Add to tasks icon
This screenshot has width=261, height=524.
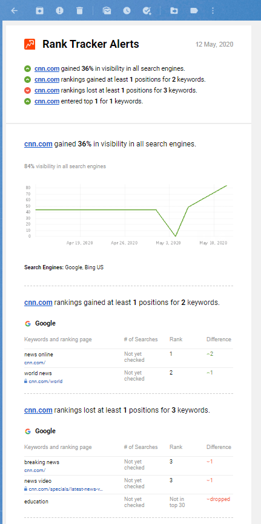[147, 11]
